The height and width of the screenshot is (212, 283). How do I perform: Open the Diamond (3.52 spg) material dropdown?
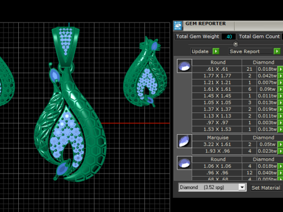pos(242,187)
